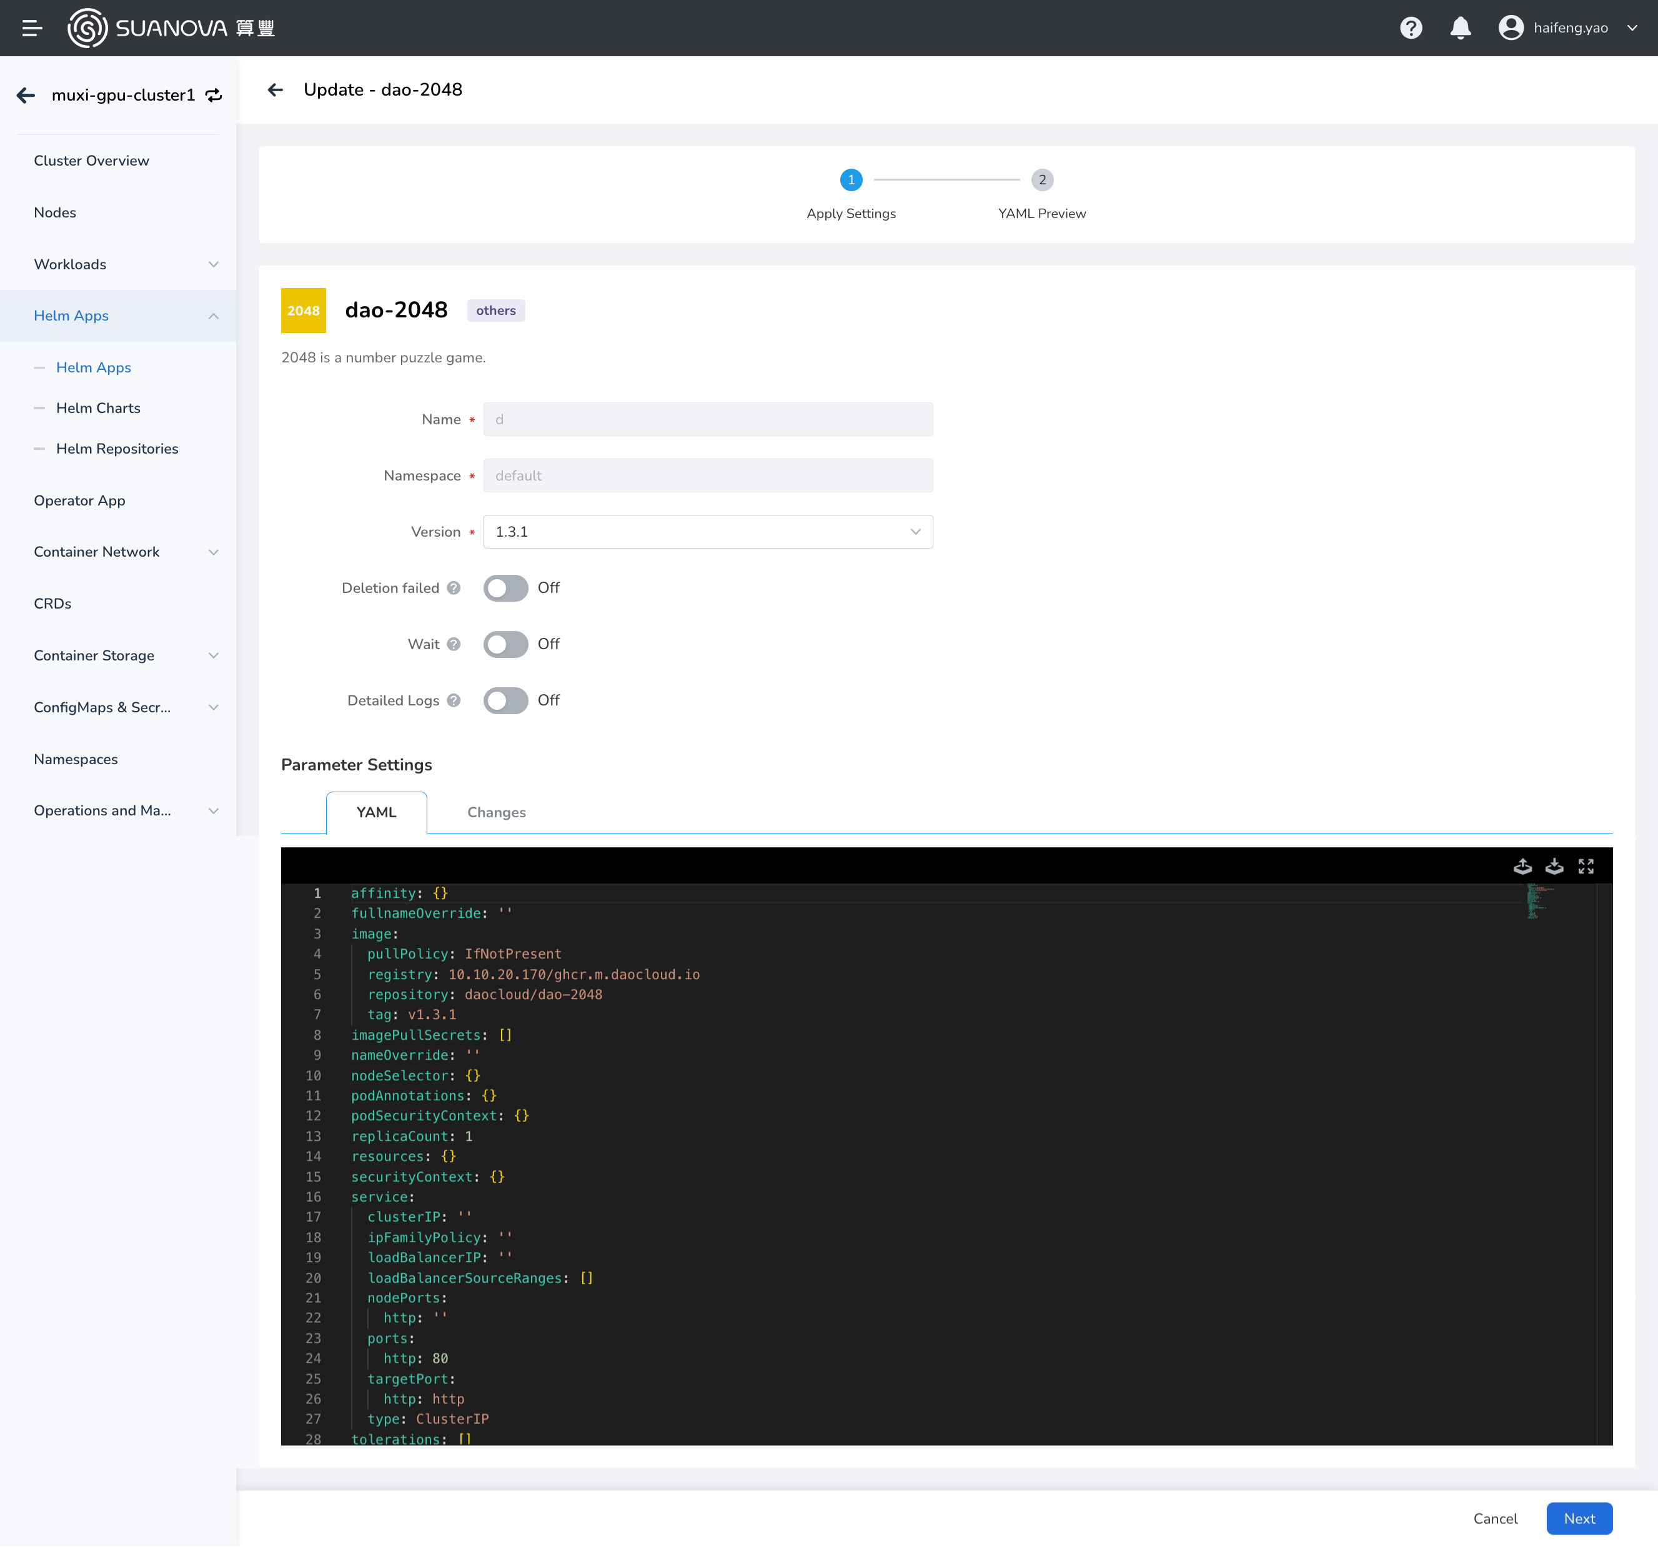Click the Next button
This screenshot has height=1547, width=1658.
pos(1579,1519)
